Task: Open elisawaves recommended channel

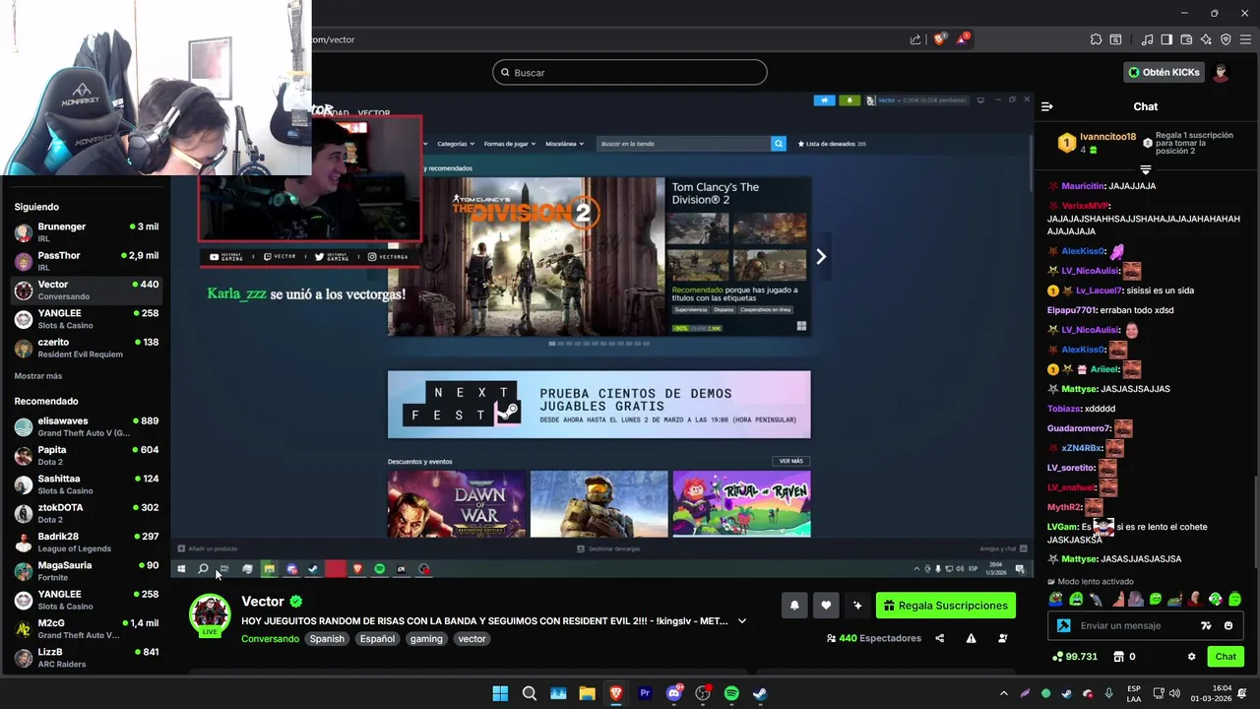Action: (x=86, y=426)
